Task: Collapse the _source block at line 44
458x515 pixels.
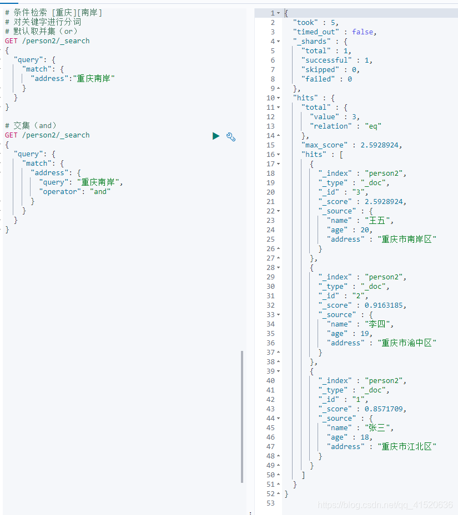Action: pyautogui.click(x=278, y=419)
